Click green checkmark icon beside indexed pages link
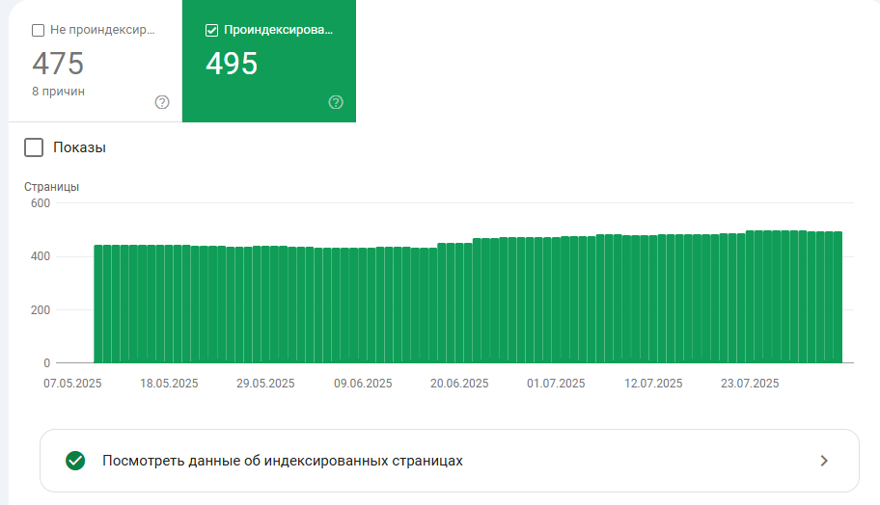Screen dimensions: 880x505 (x=75, y=461)
